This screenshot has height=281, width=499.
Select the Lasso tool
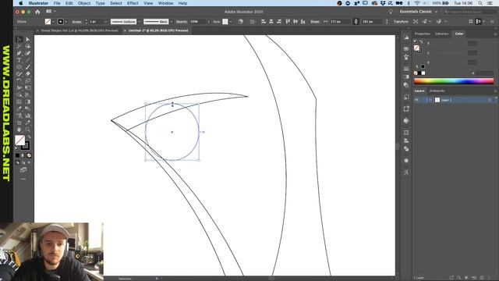[28, 46]
